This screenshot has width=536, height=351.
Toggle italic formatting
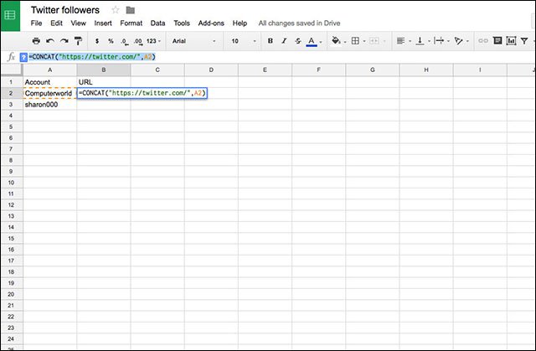[284, 41]
